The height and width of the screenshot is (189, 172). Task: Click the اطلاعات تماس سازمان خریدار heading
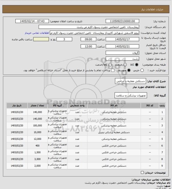pos(151,180)
